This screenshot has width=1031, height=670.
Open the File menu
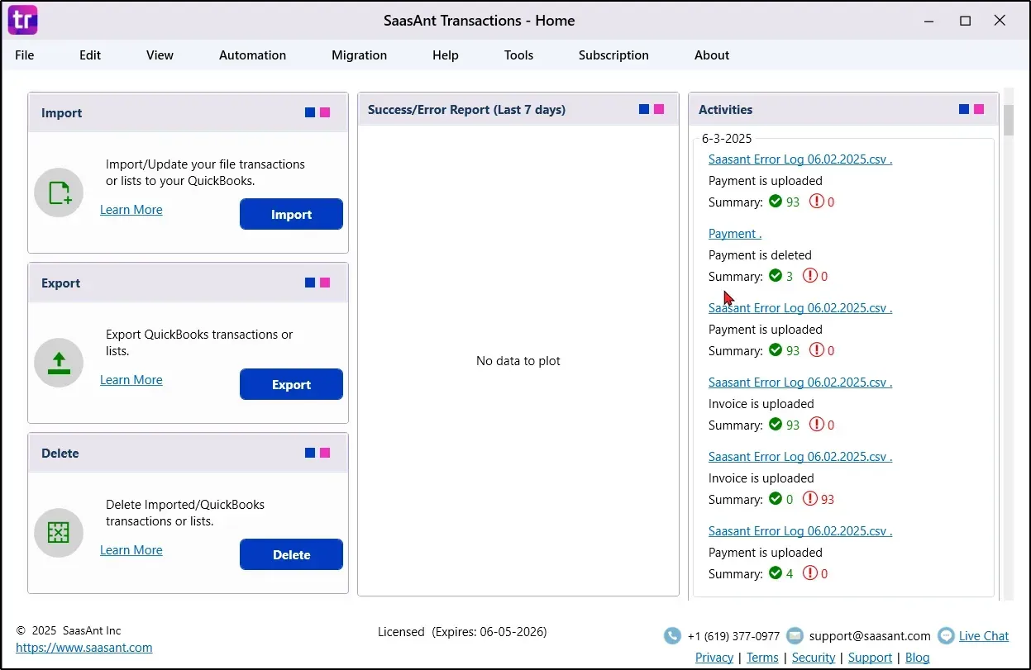pos(25,55)
